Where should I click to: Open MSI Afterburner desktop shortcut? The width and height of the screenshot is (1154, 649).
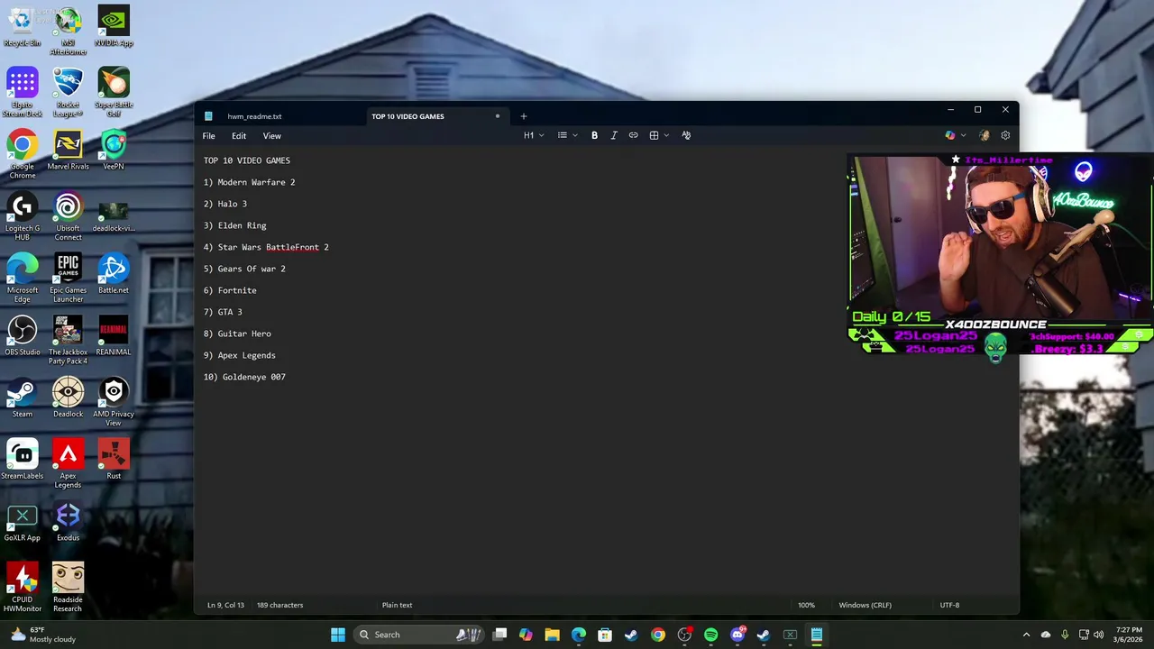[x=68, y=32]
